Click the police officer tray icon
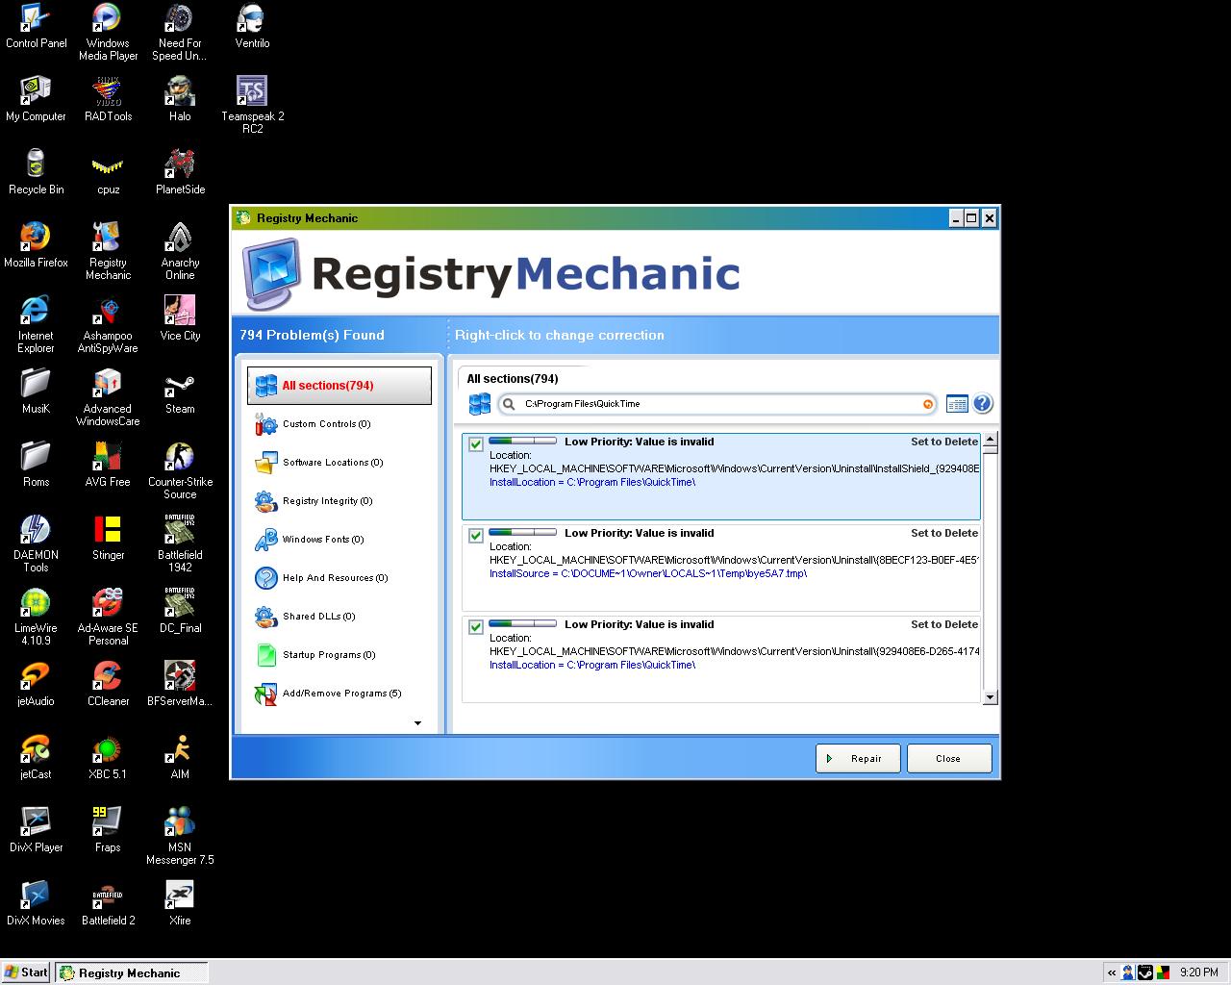Viewport: 1231px width, 985px height. coord(1127,972)
